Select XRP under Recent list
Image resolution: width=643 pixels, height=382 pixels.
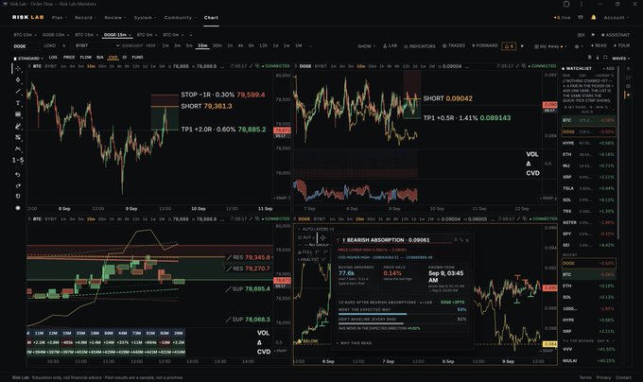(x=588, y=331)
